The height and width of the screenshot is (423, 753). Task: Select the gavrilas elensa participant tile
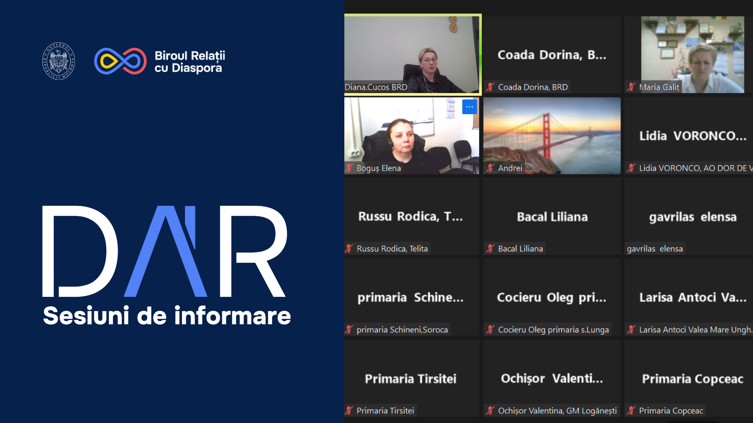tap(689, 216)
